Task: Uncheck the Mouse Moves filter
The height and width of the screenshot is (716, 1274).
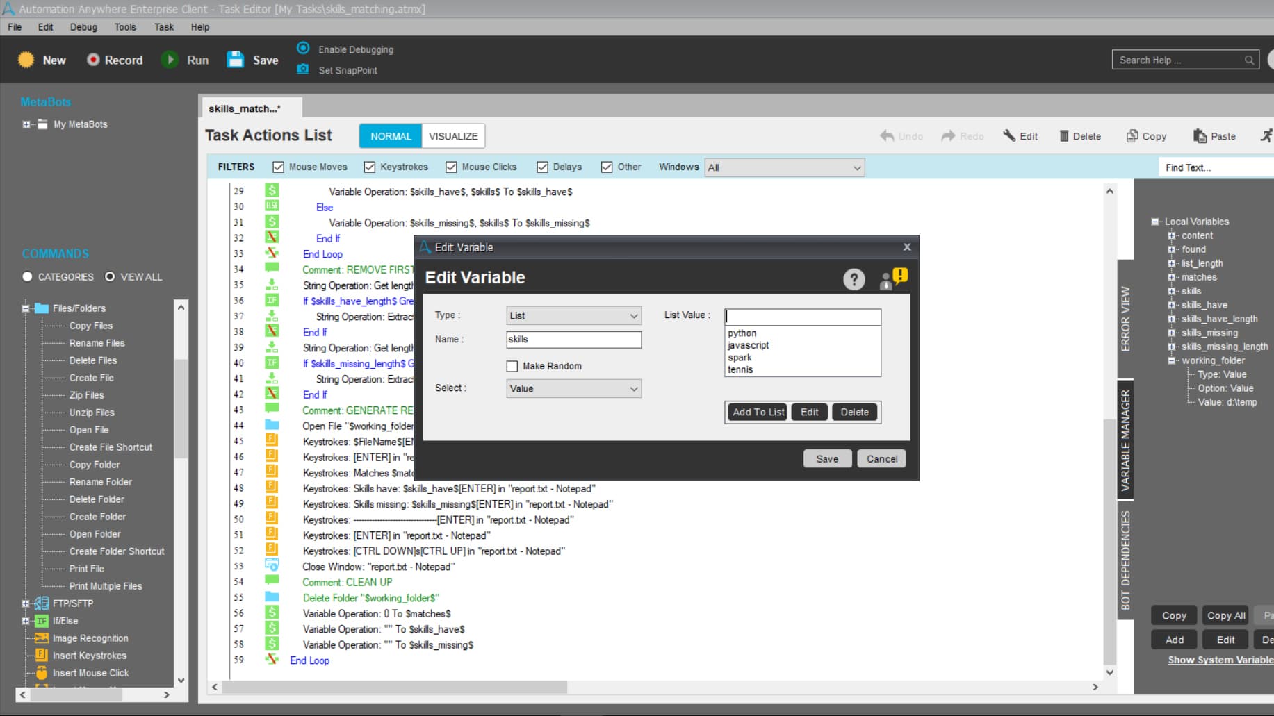Action: click(x=279, y=167)
